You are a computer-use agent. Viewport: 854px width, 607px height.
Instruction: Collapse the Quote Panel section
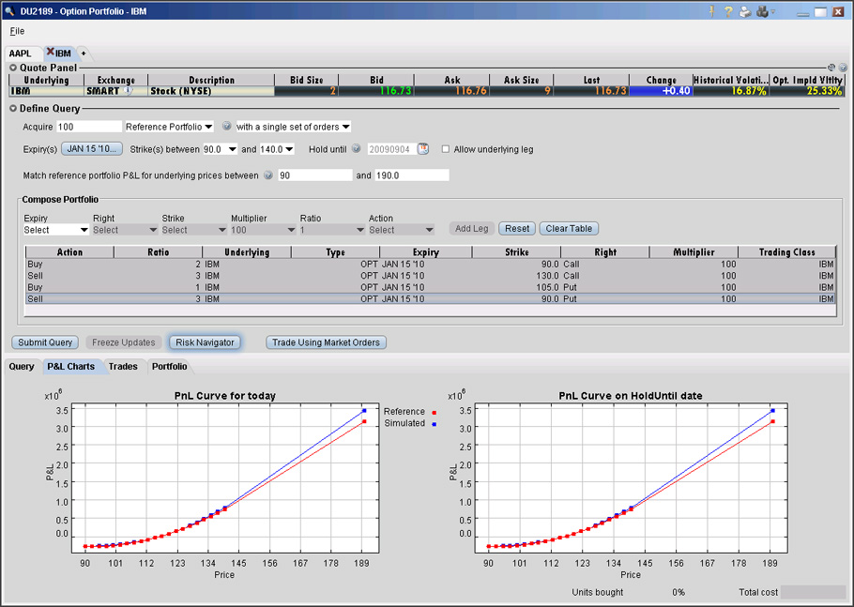[13, 68]
